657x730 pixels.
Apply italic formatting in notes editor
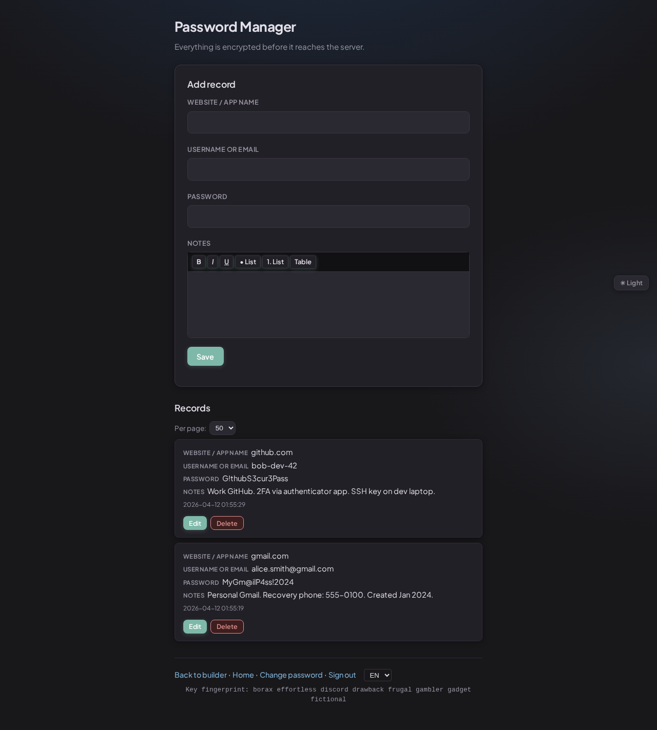point(212,262)
